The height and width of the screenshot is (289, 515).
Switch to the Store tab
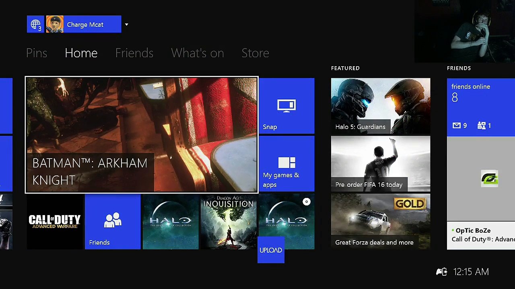255,53
